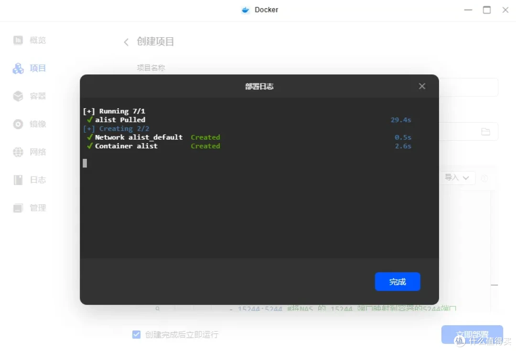The width and height of the screenshot is (516, 352).
Task: Click the 29.4s timing value
Action: click(x=401, y=120)
